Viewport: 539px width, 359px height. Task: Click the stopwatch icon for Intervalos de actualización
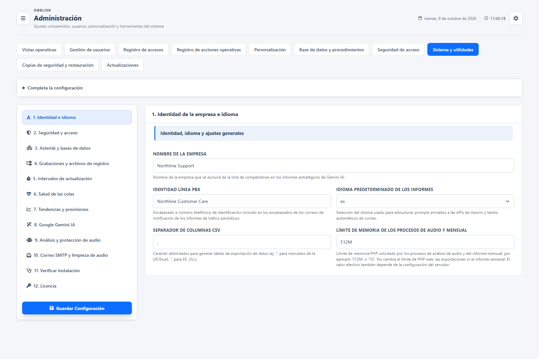(x=29, y=179)
